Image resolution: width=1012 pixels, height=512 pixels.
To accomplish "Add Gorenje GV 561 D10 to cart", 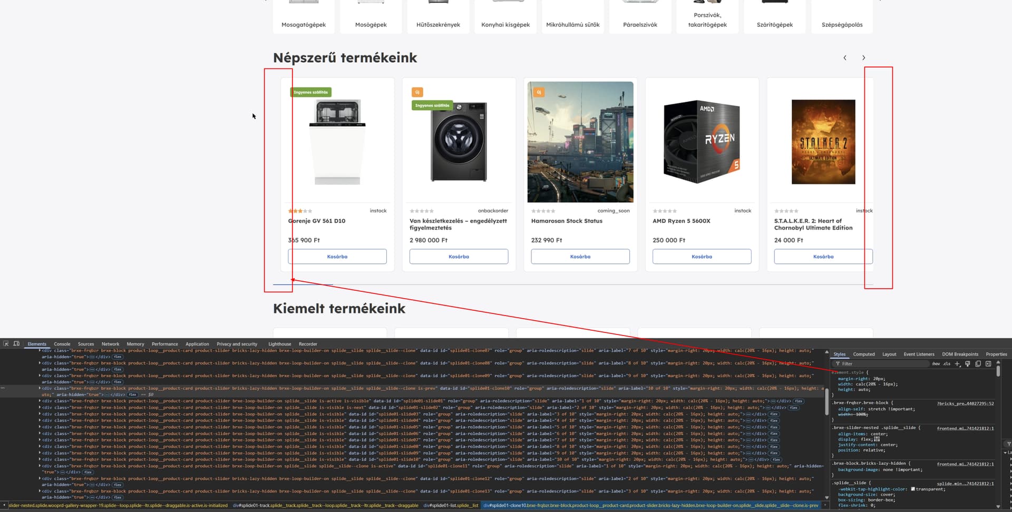I will coord(337,257).
